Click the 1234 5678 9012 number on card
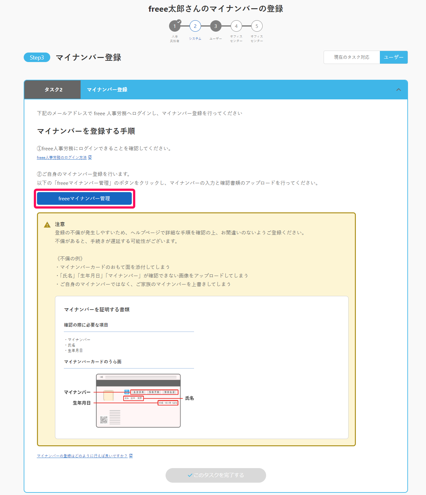The width and height of the screenshot is (426, 495). (154, 392)
